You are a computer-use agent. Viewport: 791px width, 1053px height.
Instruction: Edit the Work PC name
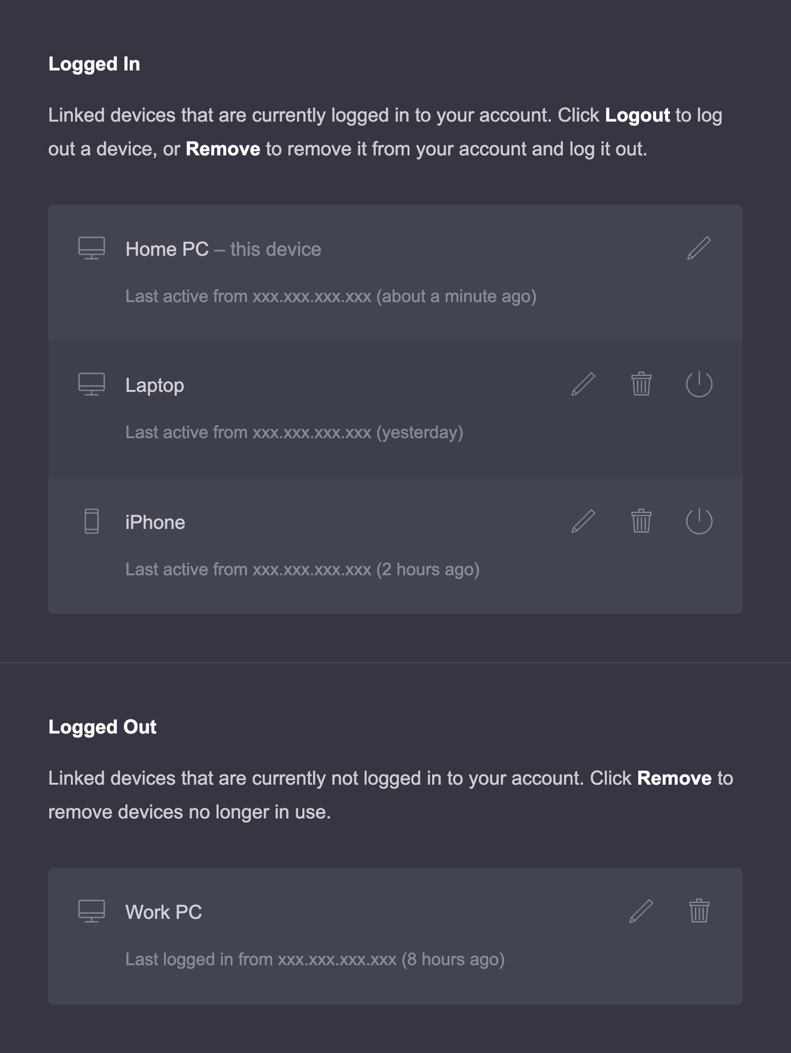pos(641,911)
